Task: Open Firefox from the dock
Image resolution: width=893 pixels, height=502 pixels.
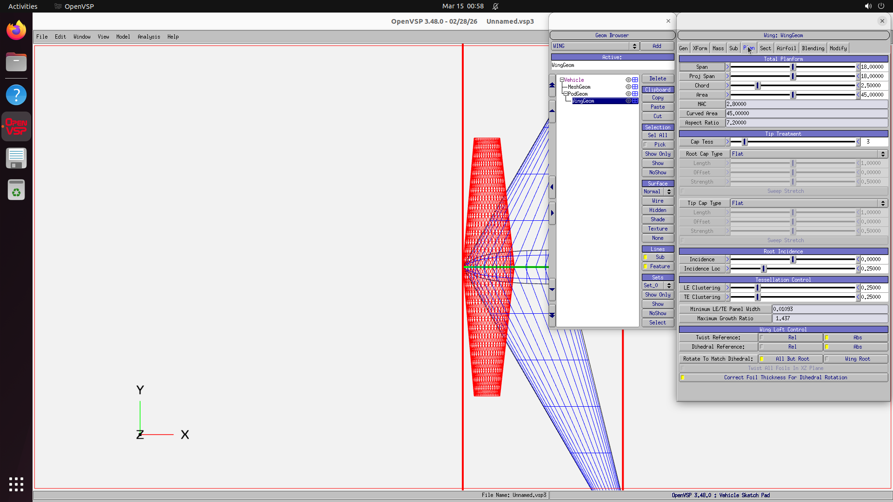Action: (x=16, y=31)
